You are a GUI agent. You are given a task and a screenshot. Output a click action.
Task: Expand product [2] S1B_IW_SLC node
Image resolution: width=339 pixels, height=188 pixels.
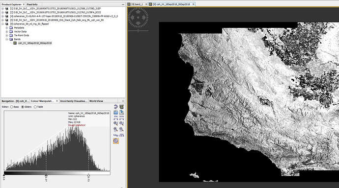point(3,13)
